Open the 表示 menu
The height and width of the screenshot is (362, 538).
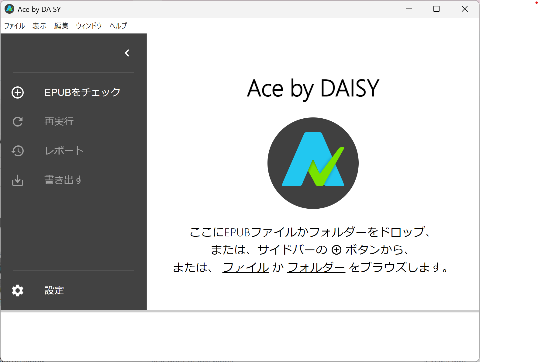pyautogui.click(x=40, y=26)
